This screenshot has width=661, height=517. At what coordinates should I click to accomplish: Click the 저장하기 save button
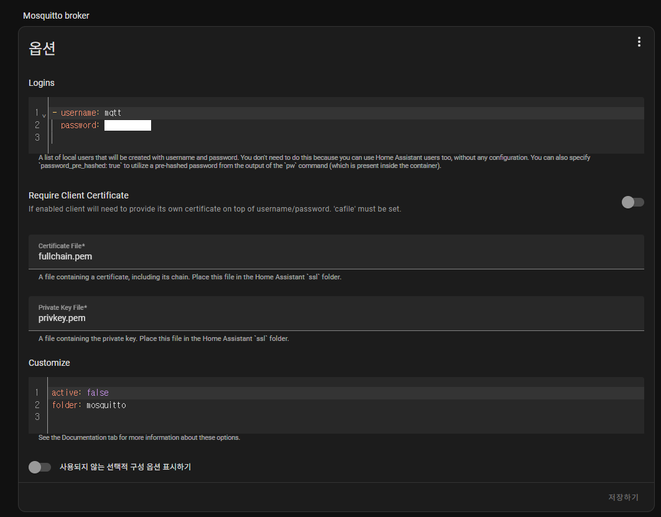point(623,497)
